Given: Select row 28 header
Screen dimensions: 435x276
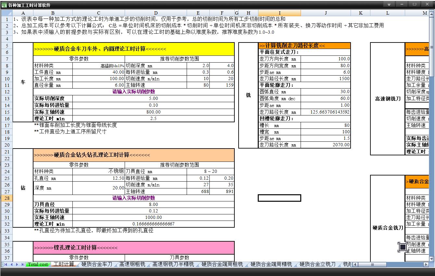Looking at the screenshot, I should click(6, 198).
